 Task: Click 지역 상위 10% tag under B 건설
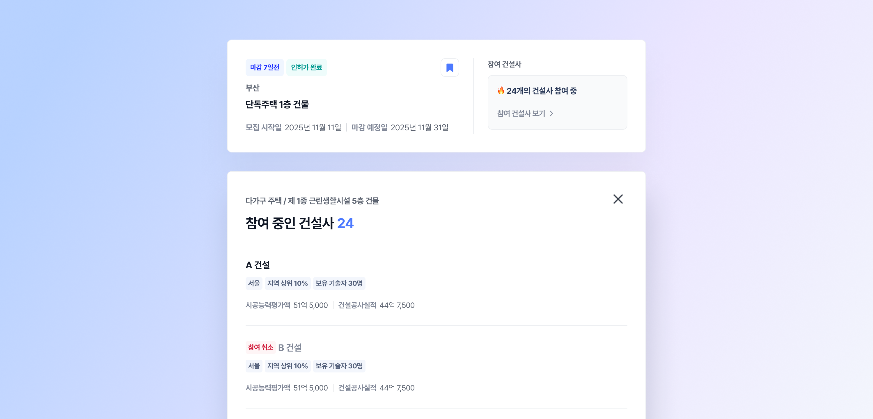tap(287, 366)
